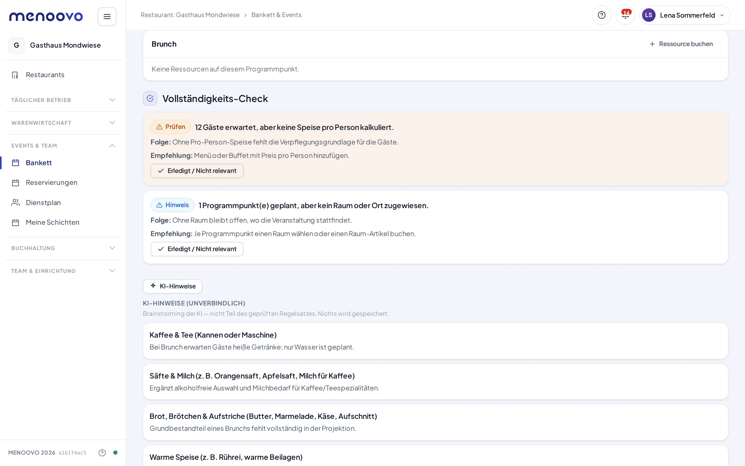
Task: Expand the Warenwirtschaft section
Action: [x=63, y=123]
